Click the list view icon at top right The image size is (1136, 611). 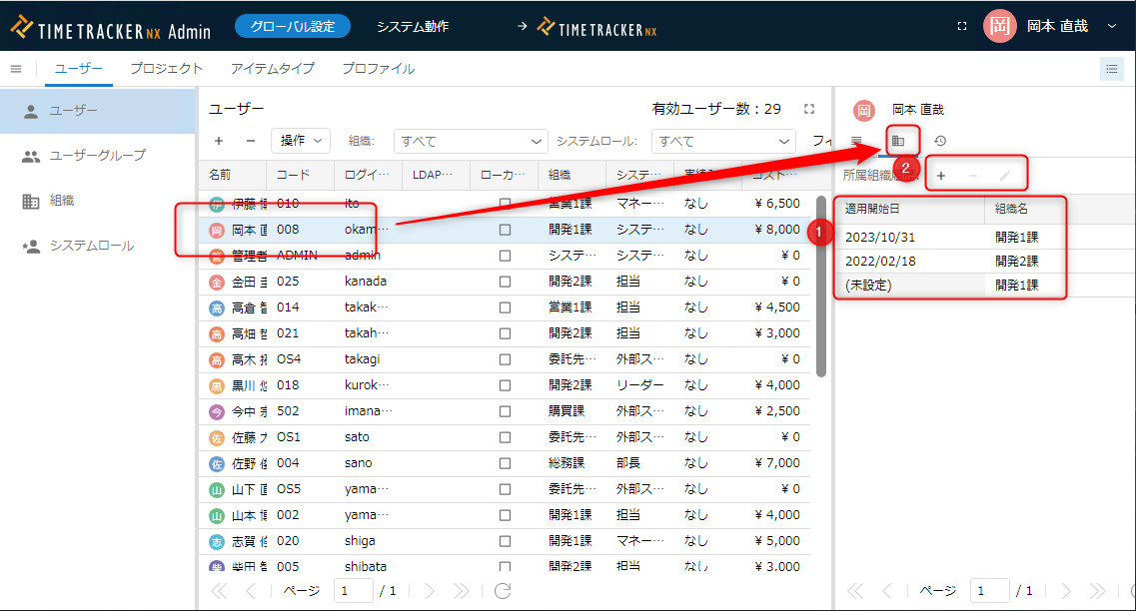click(1111, 69)
